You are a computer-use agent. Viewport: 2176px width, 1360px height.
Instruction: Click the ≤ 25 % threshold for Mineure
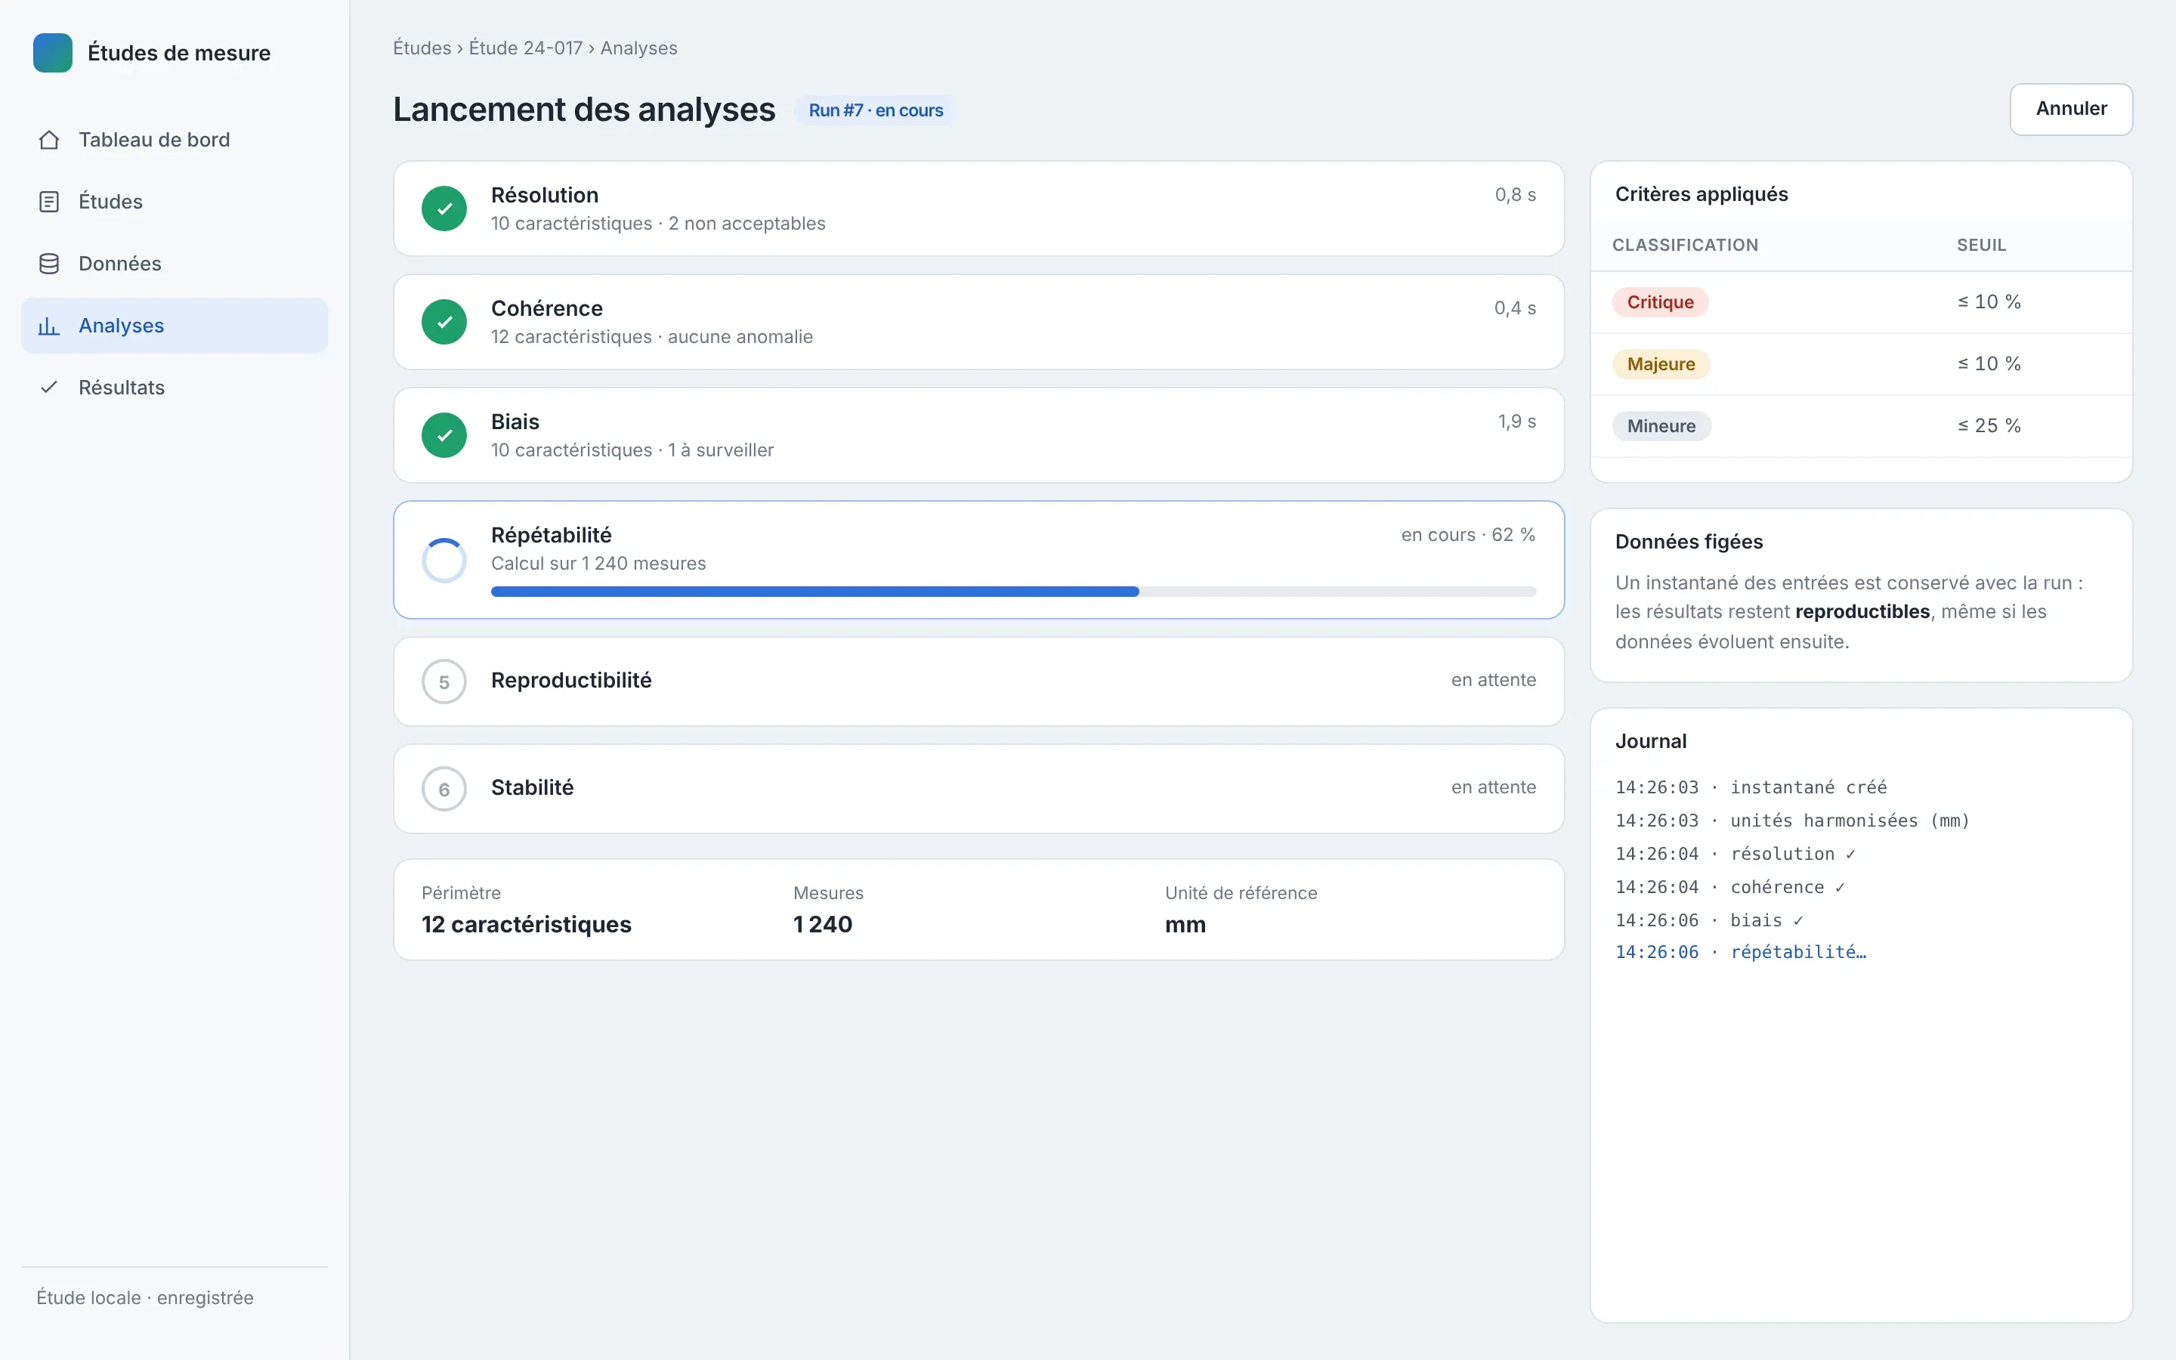click(1989, 425)
